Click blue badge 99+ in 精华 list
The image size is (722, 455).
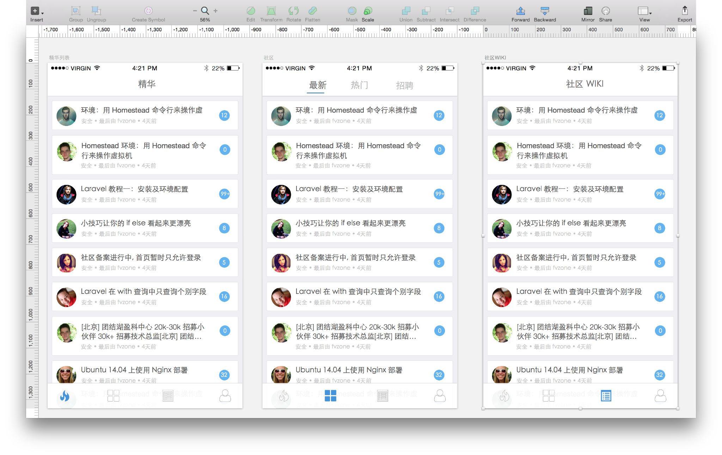pos(224,194)
